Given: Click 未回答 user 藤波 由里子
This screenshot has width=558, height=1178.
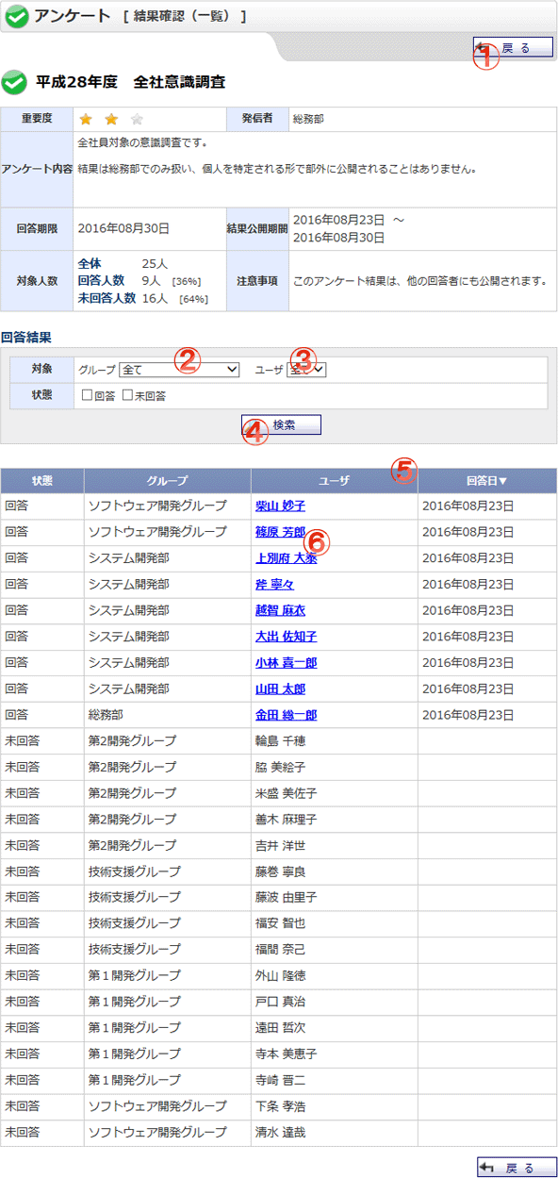Looking at the screenshot, I should tap(286, 898).
